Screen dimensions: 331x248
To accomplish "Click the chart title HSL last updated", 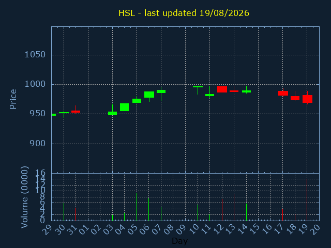I will pyautogui.click(x=184, y=13).
